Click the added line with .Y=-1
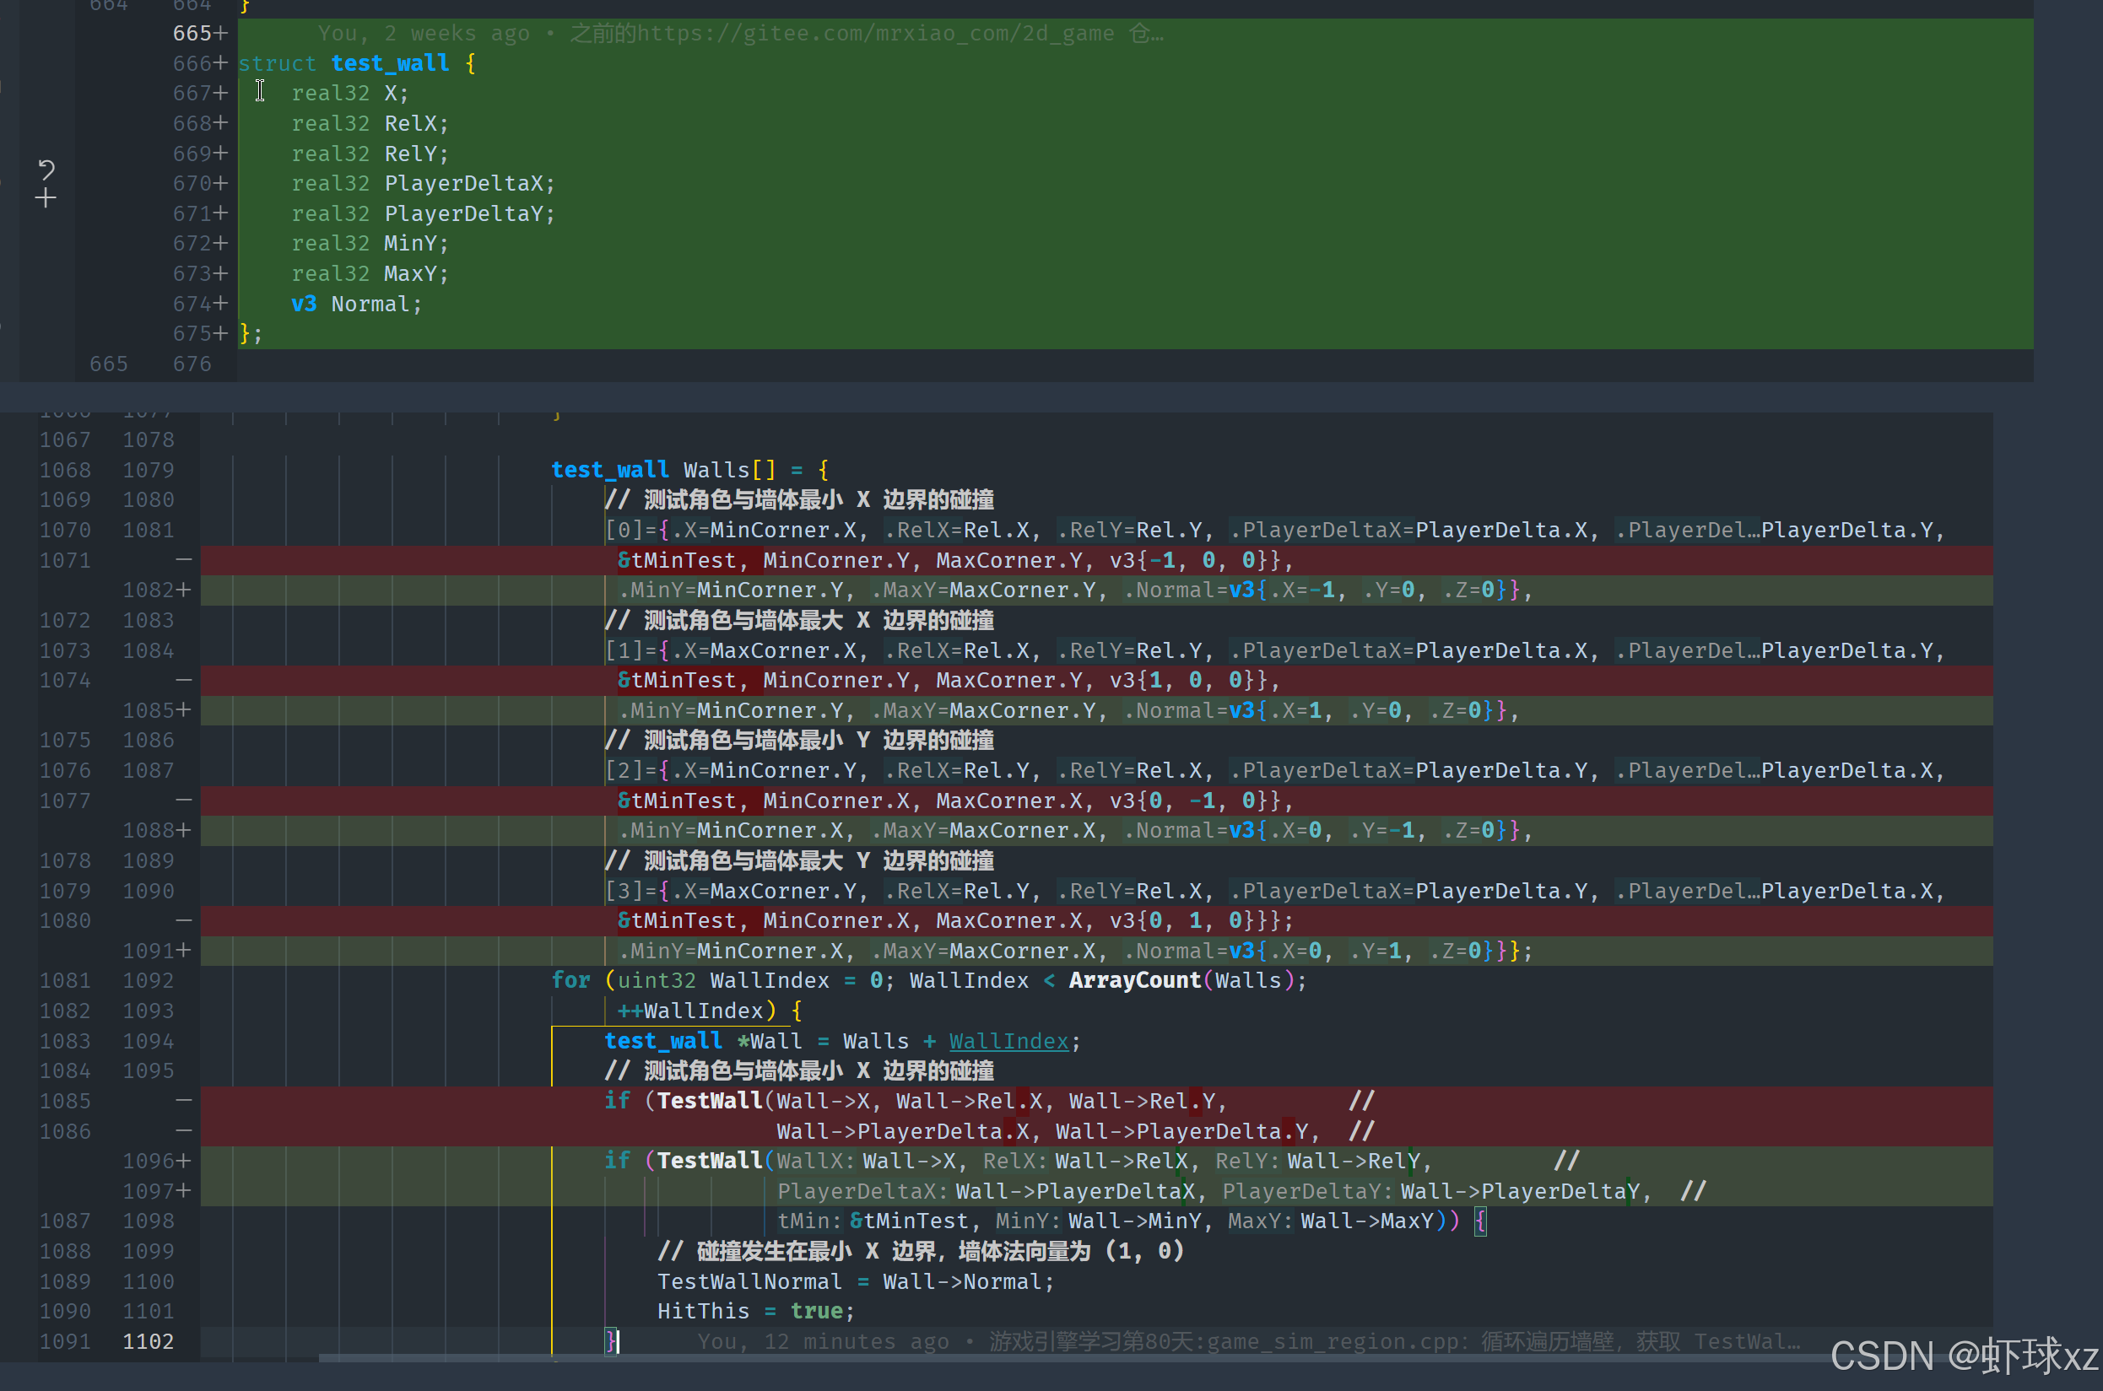 [x=1075, y=830]
